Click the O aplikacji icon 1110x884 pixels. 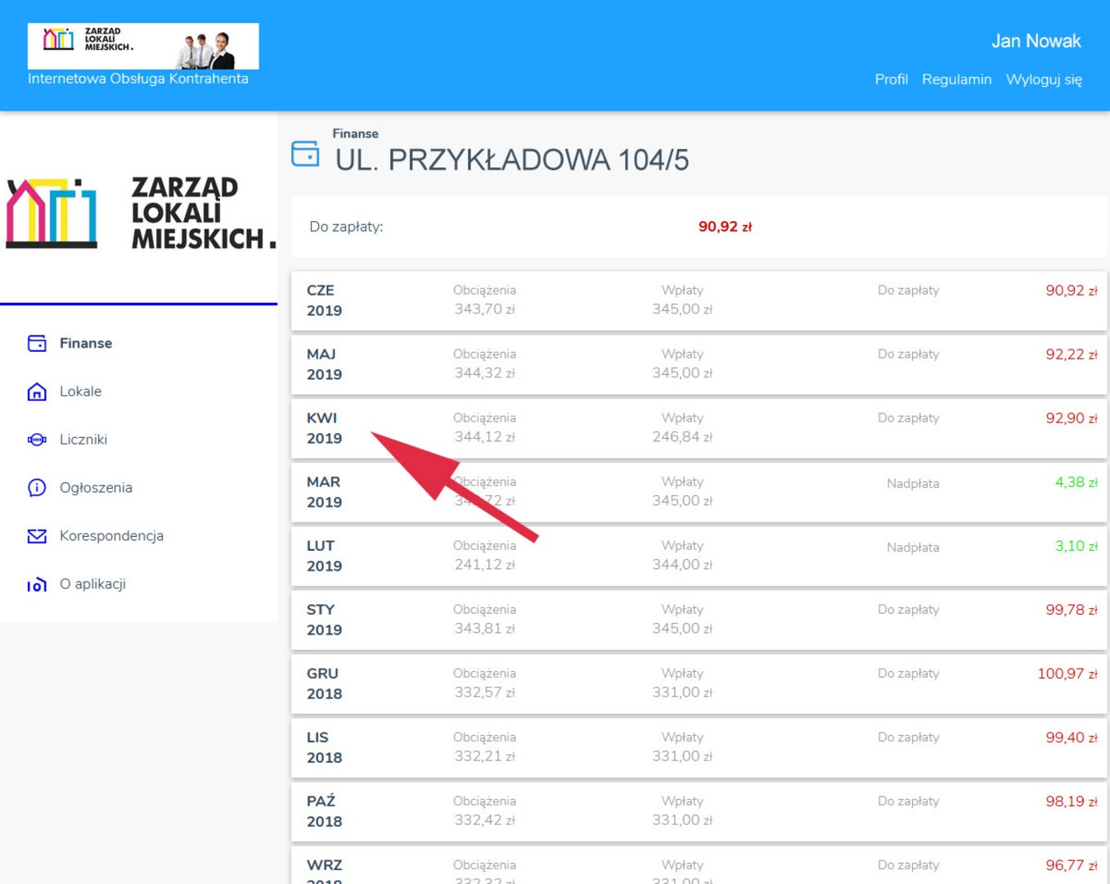click(x=37, y=584)
